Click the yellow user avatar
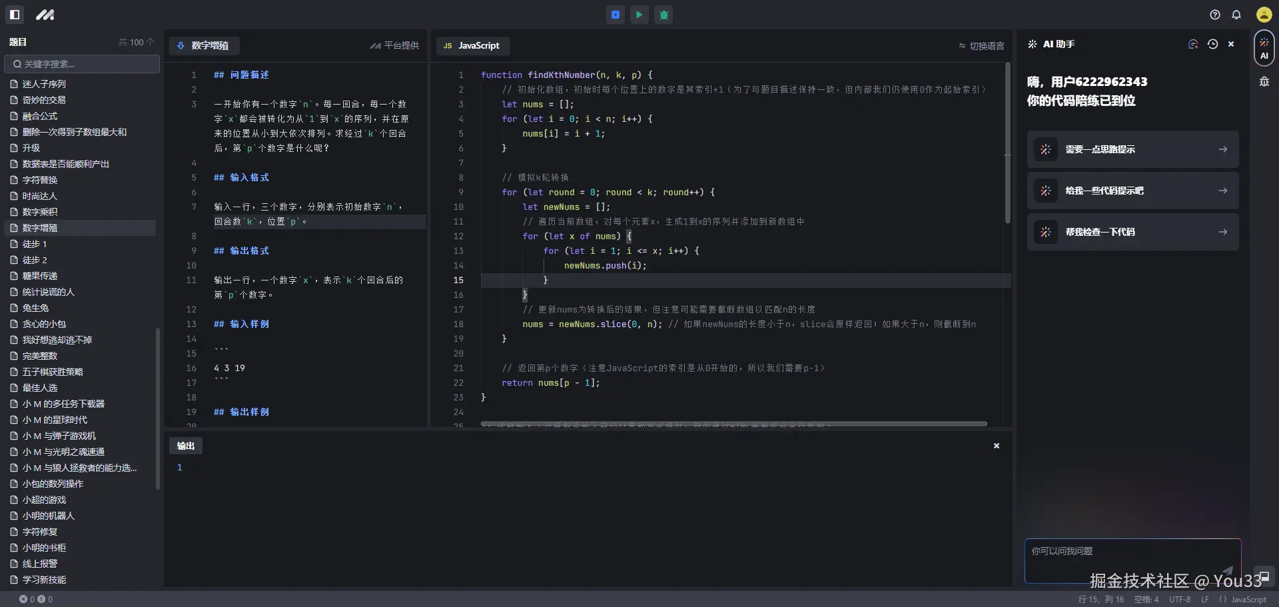 point(1264,15)
